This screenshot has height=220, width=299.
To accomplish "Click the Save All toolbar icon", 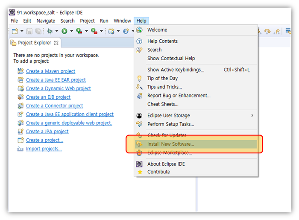I will coord(38,31).
